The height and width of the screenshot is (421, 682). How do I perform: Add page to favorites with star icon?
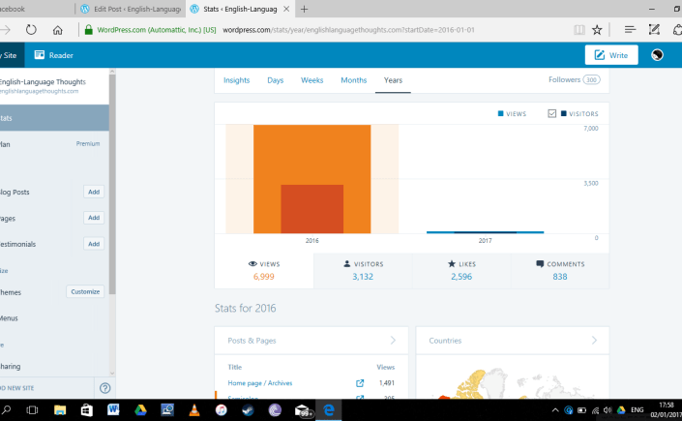597,30
